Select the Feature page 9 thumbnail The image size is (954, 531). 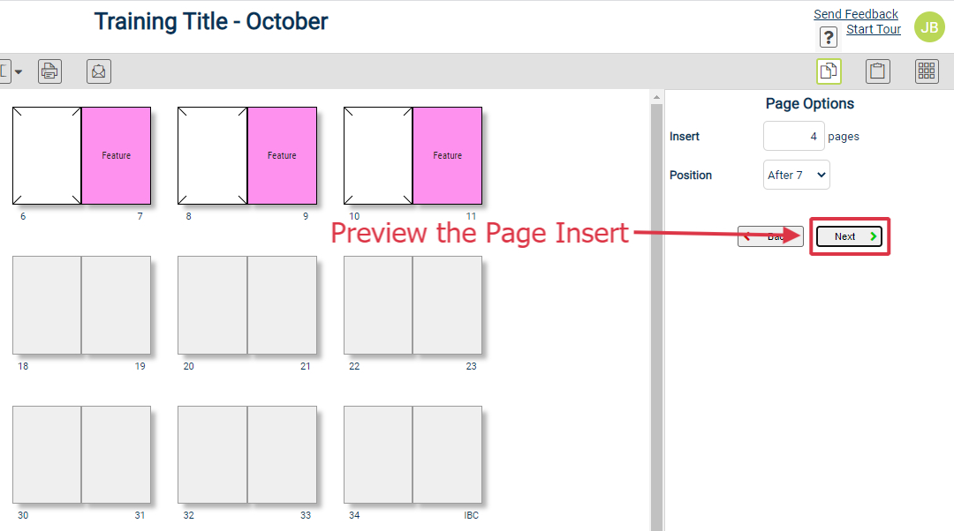point(282,155)
